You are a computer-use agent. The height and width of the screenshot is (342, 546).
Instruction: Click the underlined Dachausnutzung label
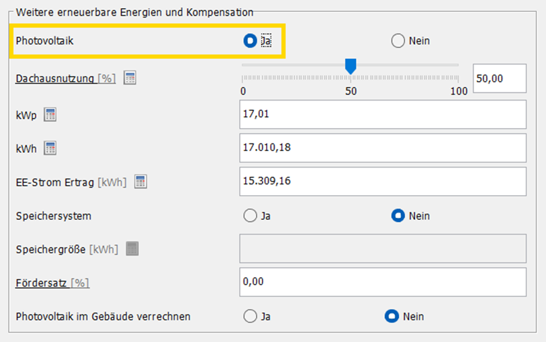55,78
